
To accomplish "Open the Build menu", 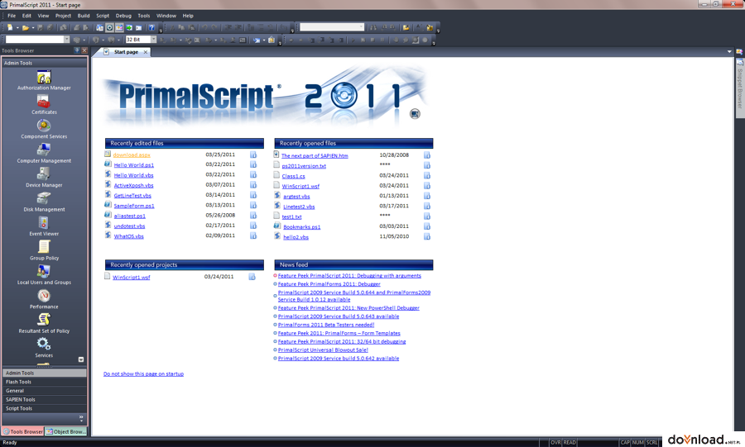I will tap(84, 16).
